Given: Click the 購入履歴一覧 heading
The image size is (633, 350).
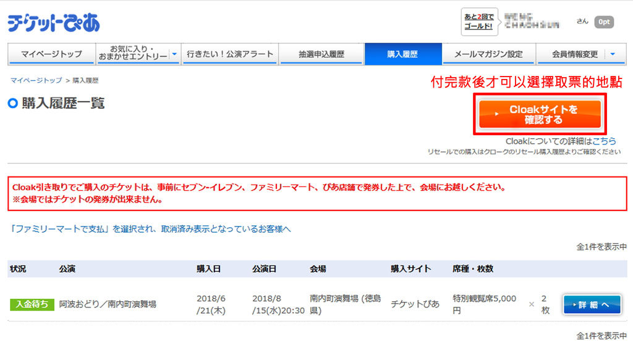Looking at the screenshot, I should tap(64, 103).
